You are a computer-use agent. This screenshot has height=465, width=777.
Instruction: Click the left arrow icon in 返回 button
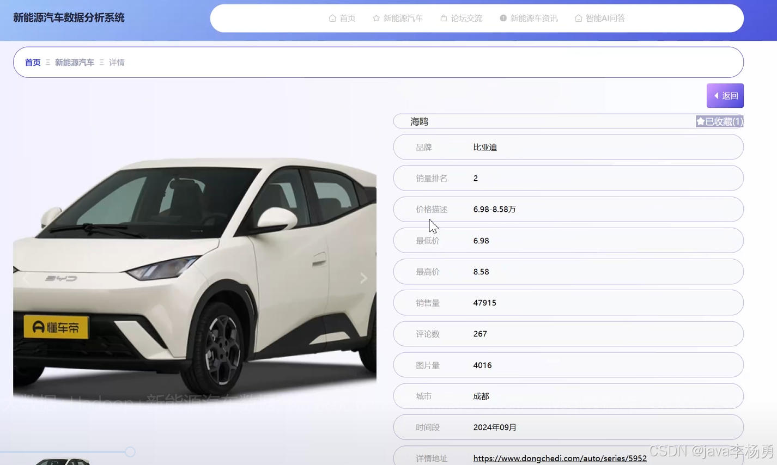(x=717, y=96)
